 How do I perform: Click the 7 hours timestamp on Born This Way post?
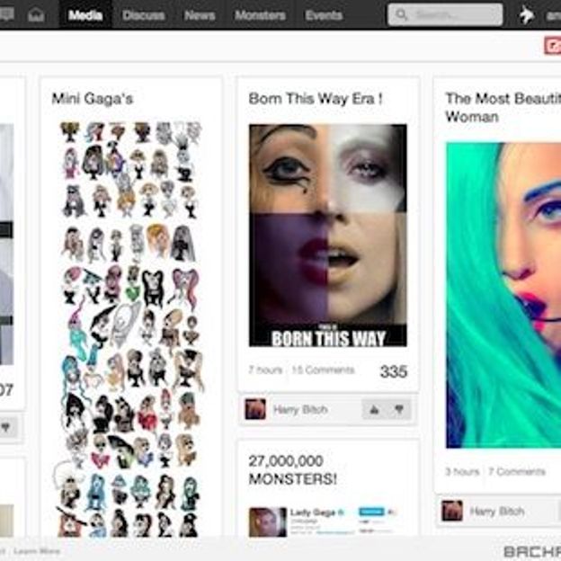click(x=265, y=370)
